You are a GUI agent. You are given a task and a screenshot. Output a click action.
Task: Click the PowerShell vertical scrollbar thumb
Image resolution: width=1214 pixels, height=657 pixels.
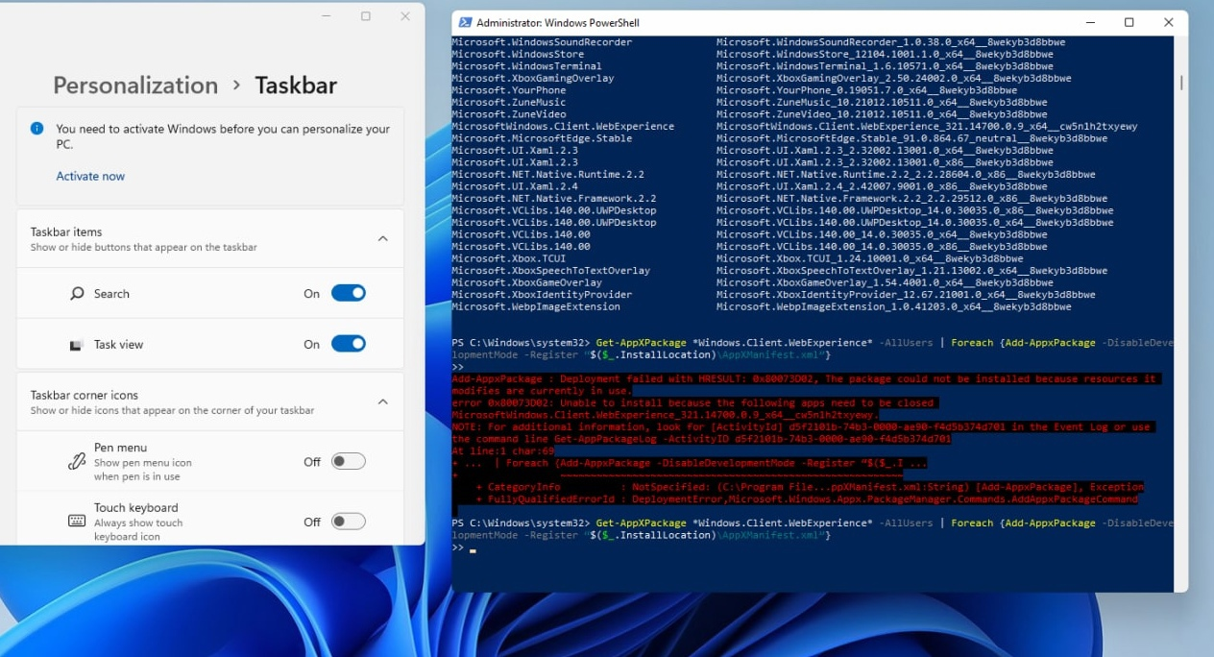(1181, 83)
